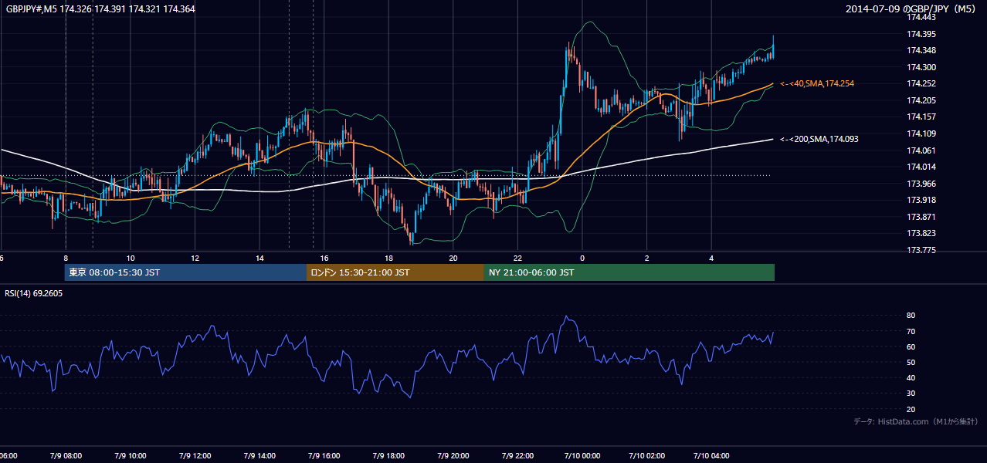Viewport: 987px width, 463px height.
Task: Click price axis value 174.061
Action: coord(921,150)
